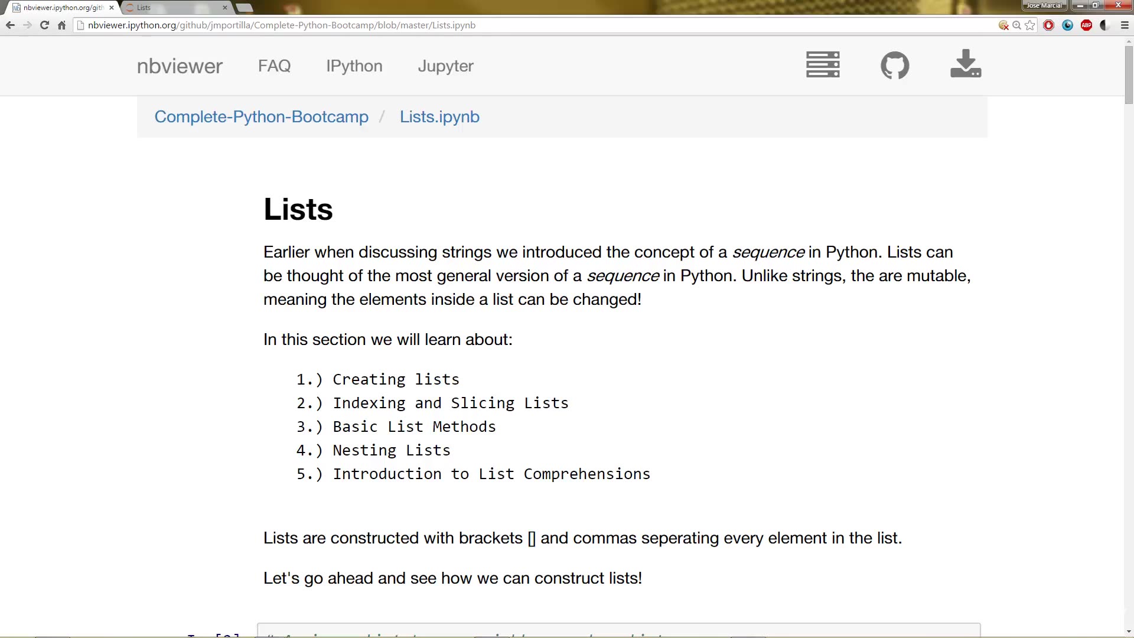Open the Adblock Plus extension

pos(1087,25)
